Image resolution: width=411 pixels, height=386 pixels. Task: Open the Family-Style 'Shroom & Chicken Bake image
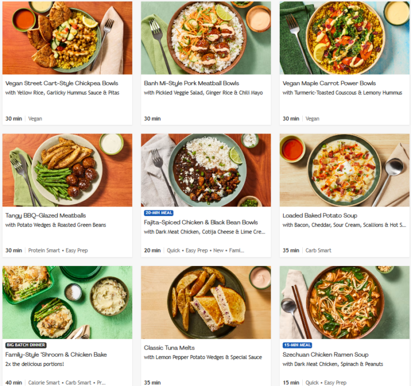[x=67, y=302]
